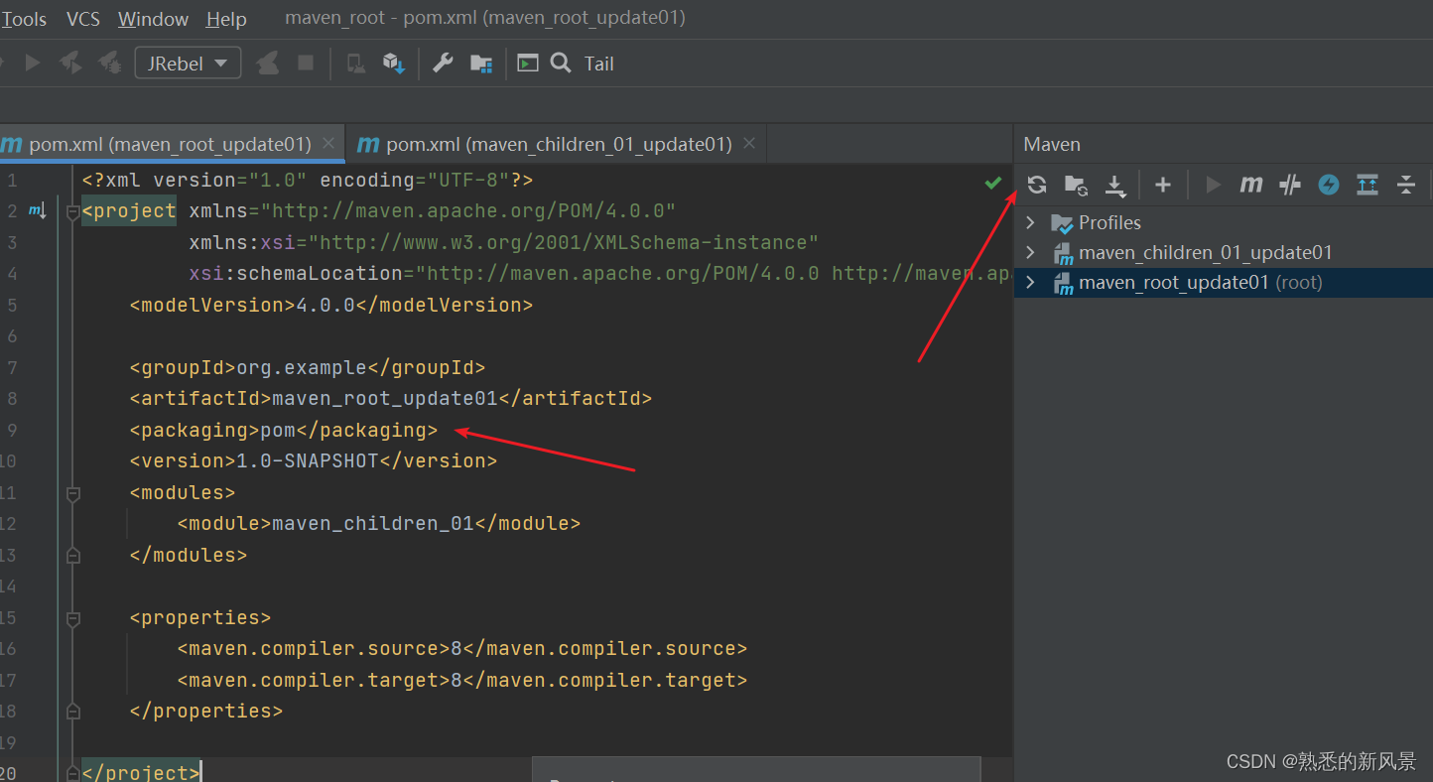Click the modelVersion 4.0.0 line
The height and width of the screenshot is (782, 1433).
pyautogui.click(x=331, y=305)
